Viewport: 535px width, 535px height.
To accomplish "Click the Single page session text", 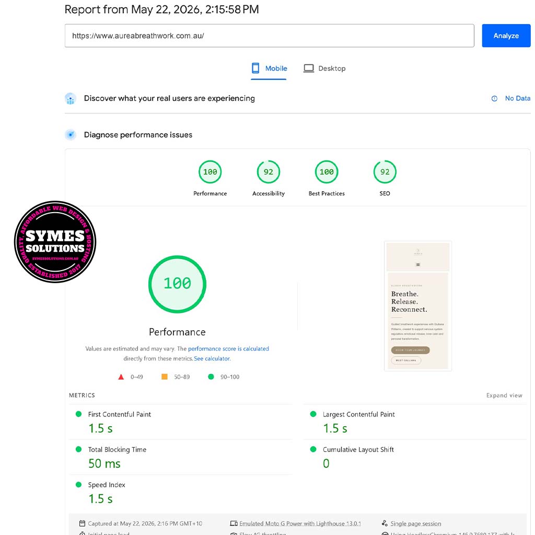I will (415, 524).
